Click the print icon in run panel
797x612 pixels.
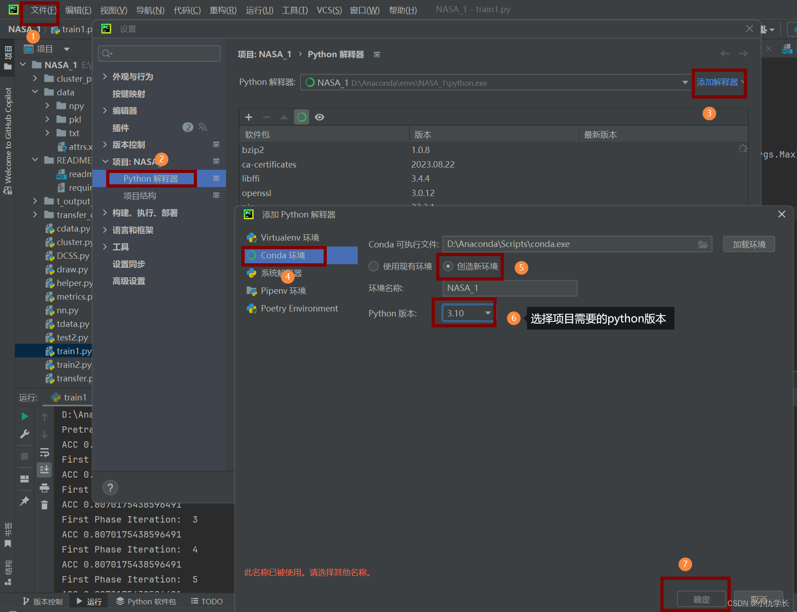pyautogui.click(x=44, y=488)
